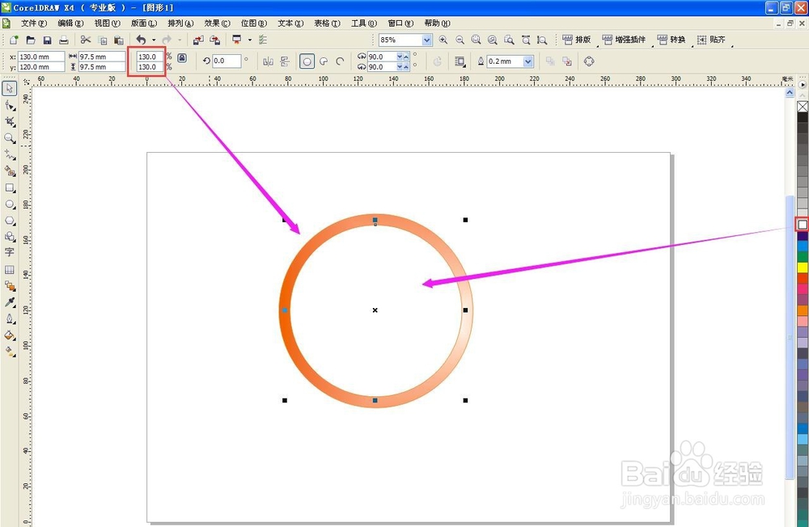The image size is (809, 527).
Task: Select the Interactive Blend tool
Action: point(10,285)
